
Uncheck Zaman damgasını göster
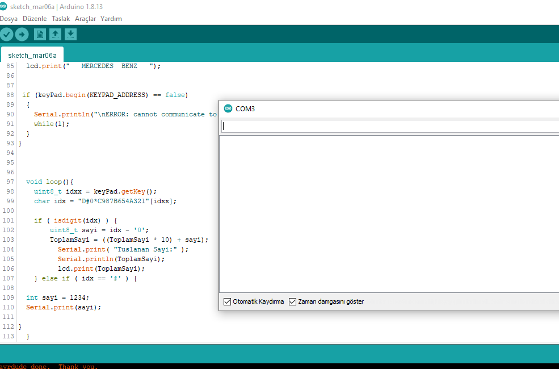293,301
